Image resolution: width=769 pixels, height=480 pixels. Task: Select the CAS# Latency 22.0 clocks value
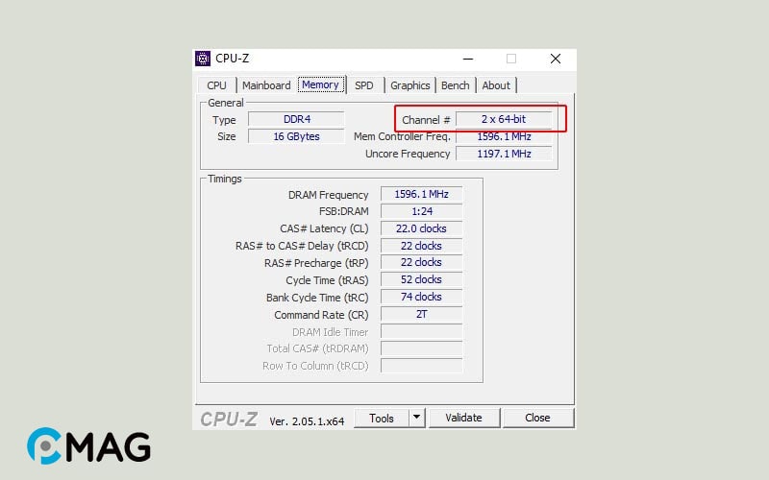click(x=421, y=228)
